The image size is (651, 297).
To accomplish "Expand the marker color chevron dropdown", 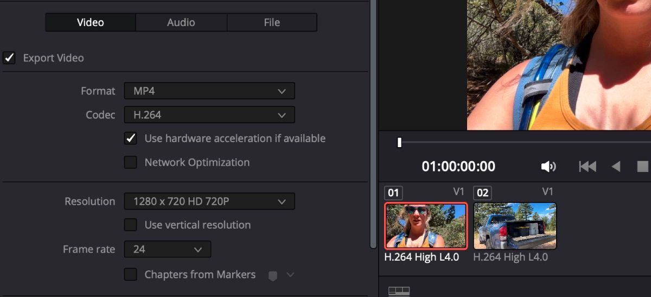I will (x=290, y=275).
